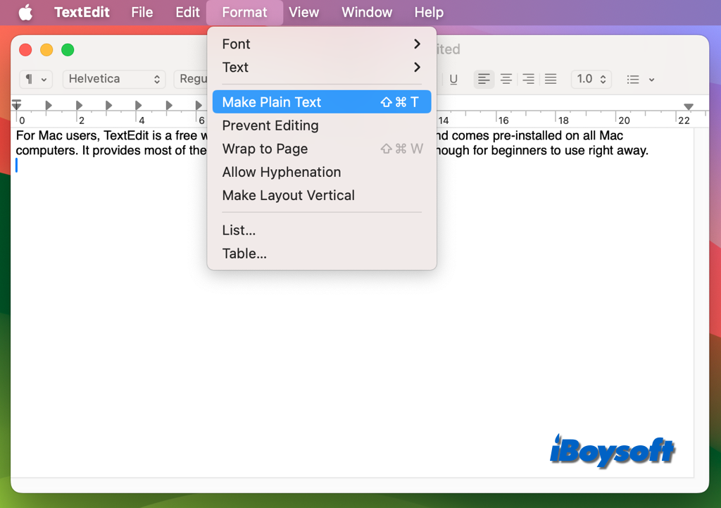
Task: Toggle underline text formatting
Action: 453,79
